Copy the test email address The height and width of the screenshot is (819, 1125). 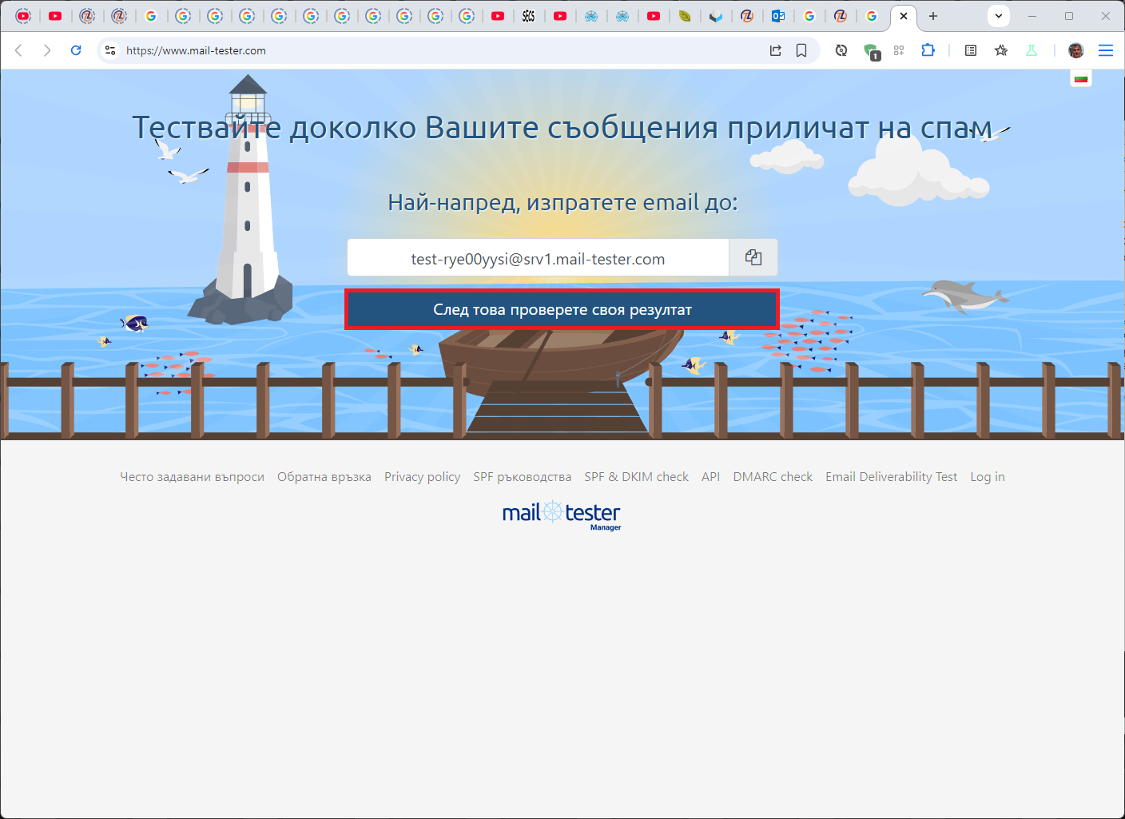[753, 257]
